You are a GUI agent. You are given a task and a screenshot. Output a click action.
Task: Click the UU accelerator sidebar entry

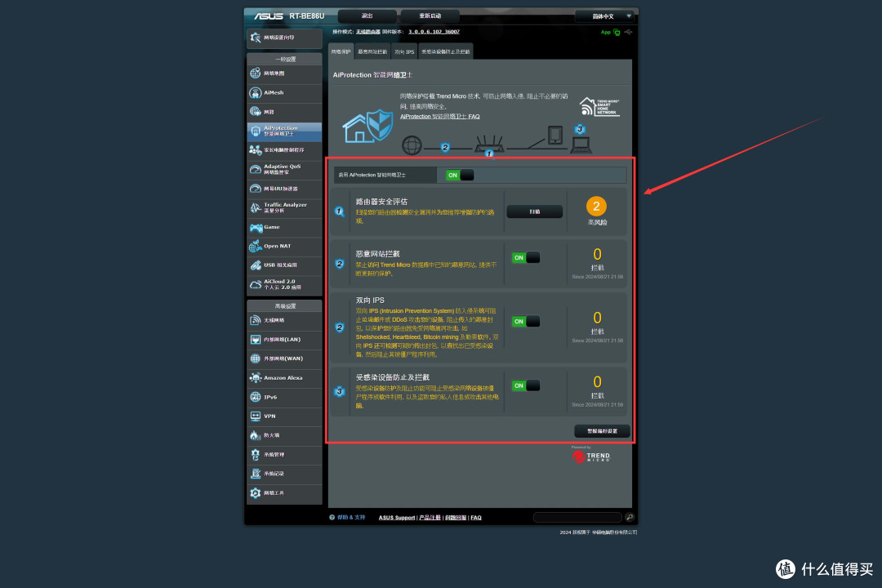click(x=284, y=189)
